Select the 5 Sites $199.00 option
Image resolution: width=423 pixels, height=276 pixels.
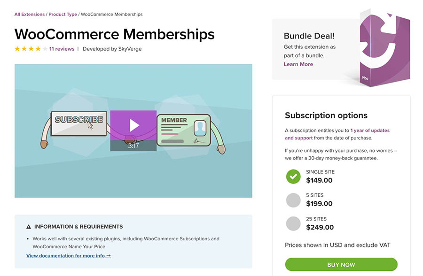click(x=293, y=200)
